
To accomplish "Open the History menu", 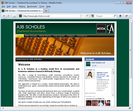I will [x=22, y=7].
